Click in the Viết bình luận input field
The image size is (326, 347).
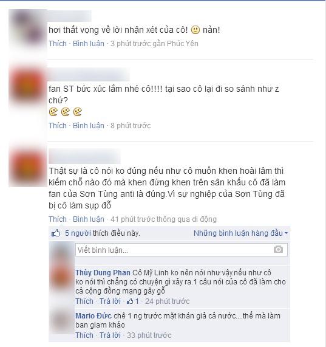tap(182, 250)
